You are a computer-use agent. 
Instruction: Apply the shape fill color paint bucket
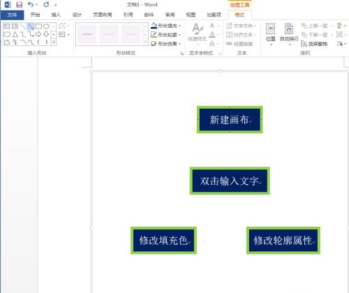pos(154,26)
